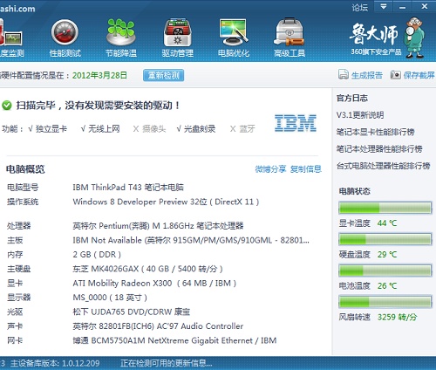
Task: Click the 2012年3月28日 date text
Action: [99, 75]
